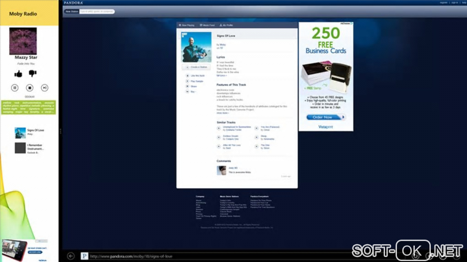Image resolution: width=467 pixels, height=262 pixels.
Task: Focus the browser address bar URL
Action: 131,256
